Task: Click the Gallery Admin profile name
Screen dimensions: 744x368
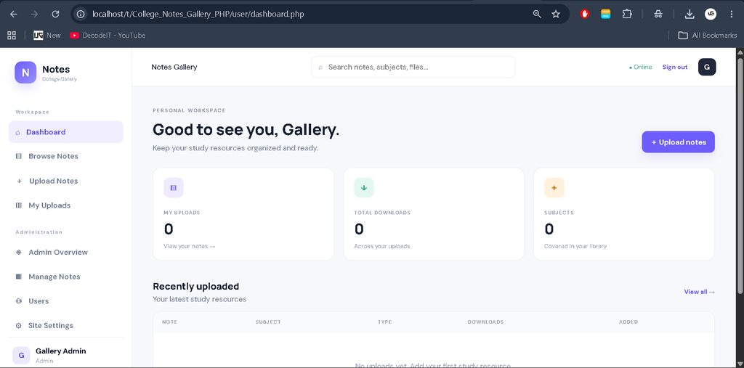Action: tap(61, 351)
